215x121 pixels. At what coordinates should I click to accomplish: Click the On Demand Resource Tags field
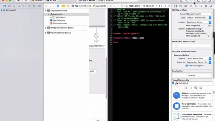192,45
